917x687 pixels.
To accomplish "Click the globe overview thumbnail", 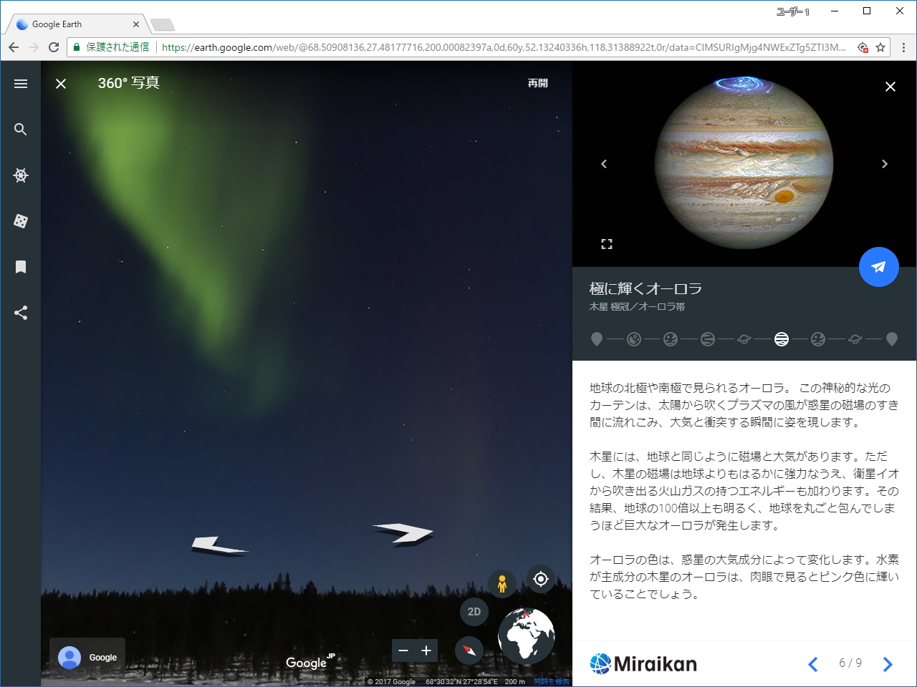I will pyautogui.click(x=526, y=636).
